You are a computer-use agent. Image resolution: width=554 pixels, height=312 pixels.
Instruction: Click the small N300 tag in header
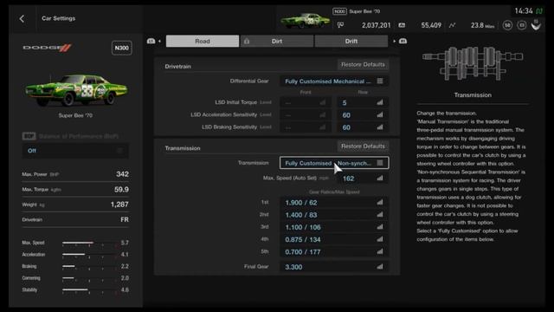pos(339,11)
